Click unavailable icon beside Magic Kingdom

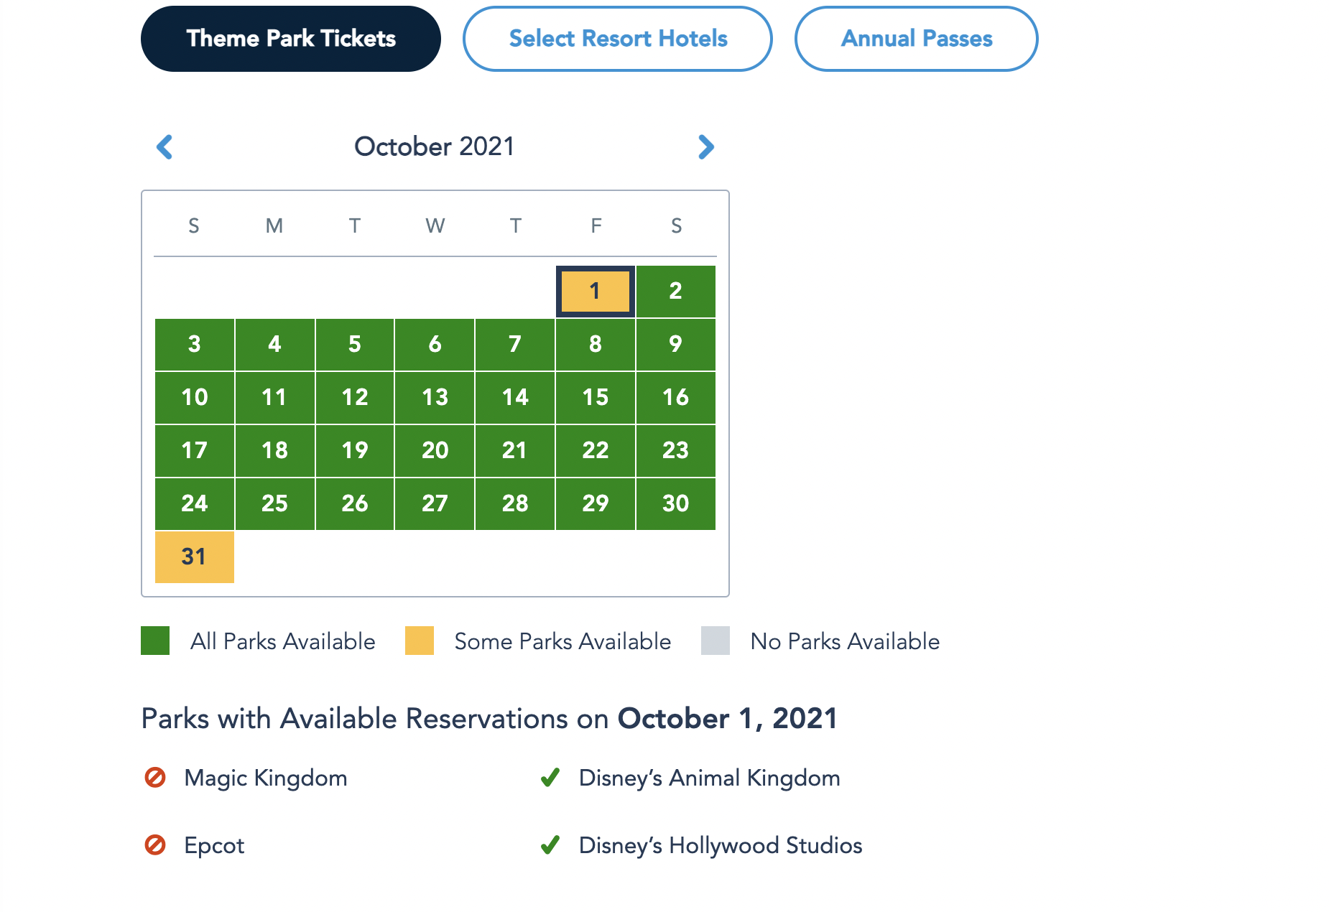(155, 778)
